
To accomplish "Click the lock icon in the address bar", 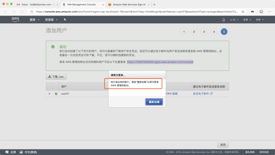I will (32, 12).
